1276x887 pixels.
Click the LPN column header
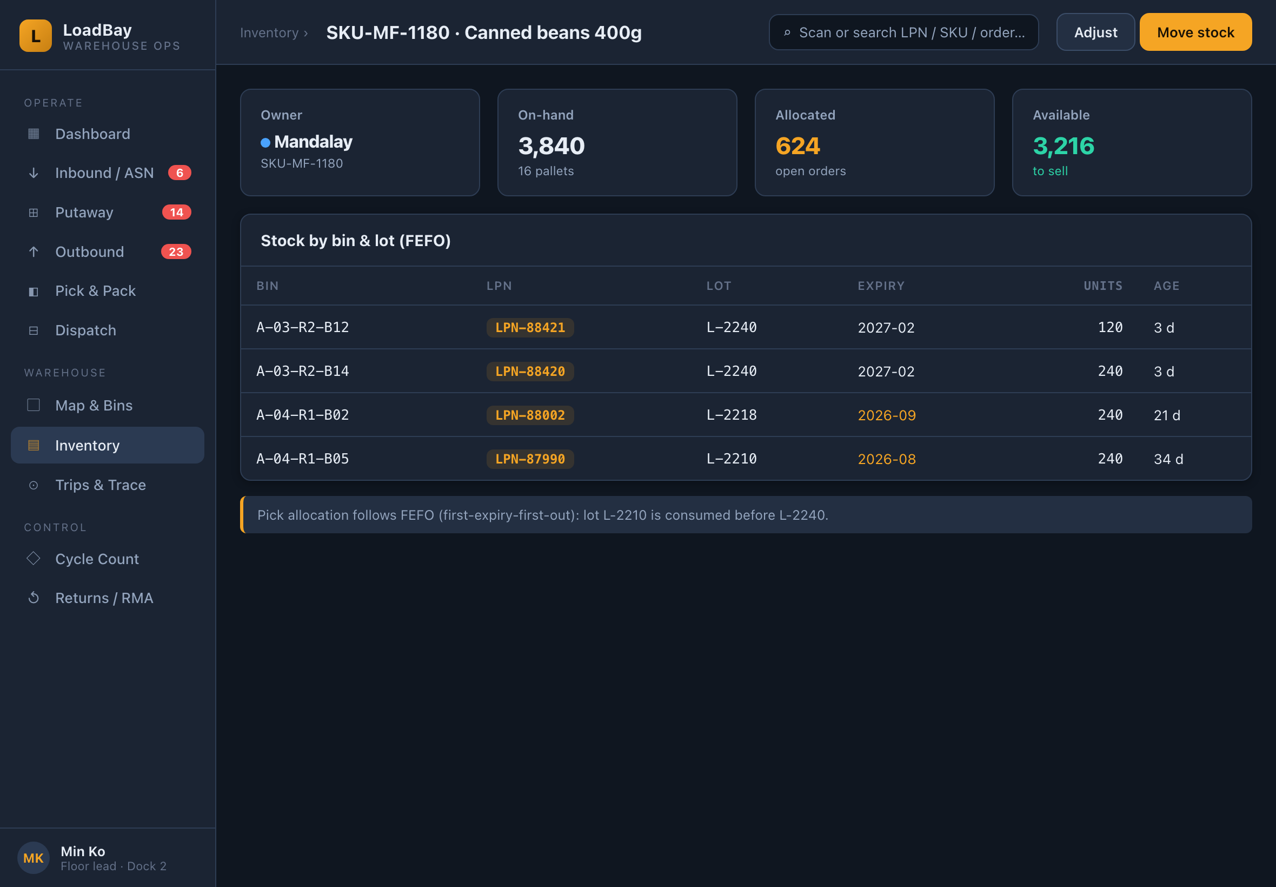(x=500, y=286)
